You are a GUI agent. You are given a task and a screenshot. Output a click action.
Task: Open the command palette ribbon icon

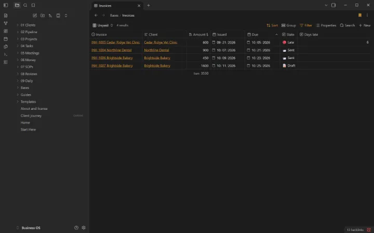[6, 54]
